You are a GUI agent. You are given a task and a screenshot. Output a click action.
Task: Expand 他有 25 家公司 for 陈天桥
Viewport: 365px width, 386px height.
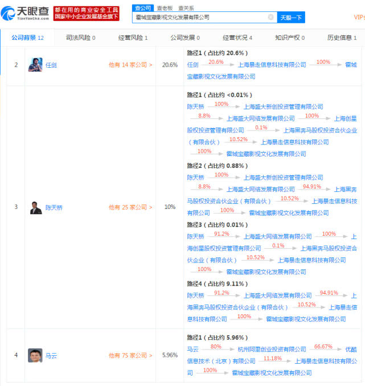(130, 207)
